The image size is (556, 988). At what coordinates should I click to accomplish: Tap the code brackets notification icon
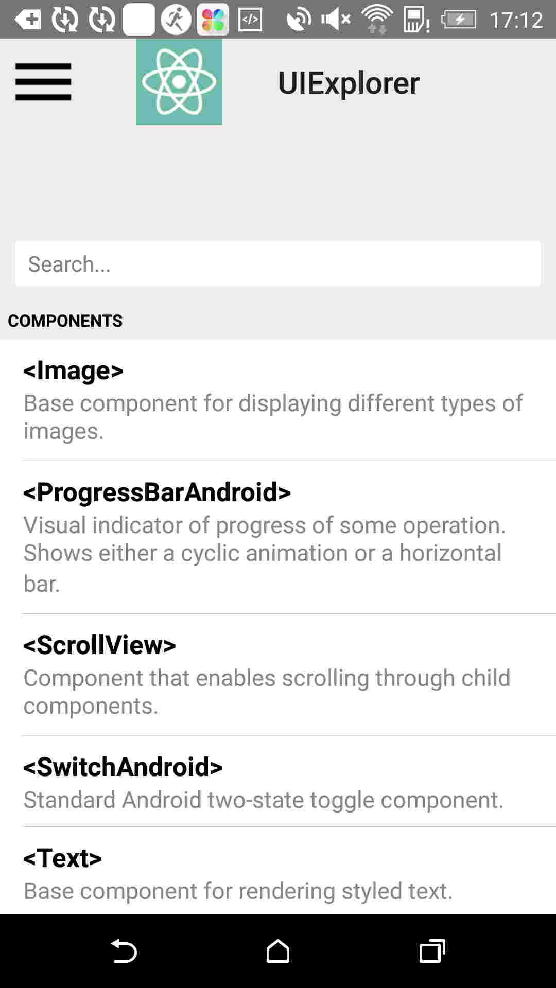[x=250, y=20]
